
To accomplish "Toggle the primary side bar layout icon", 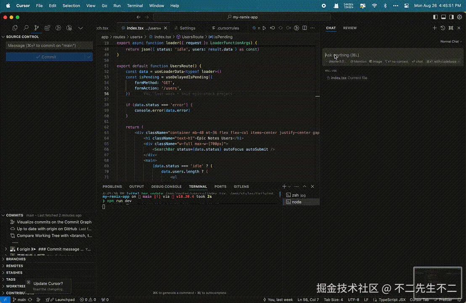I will 435,17.
